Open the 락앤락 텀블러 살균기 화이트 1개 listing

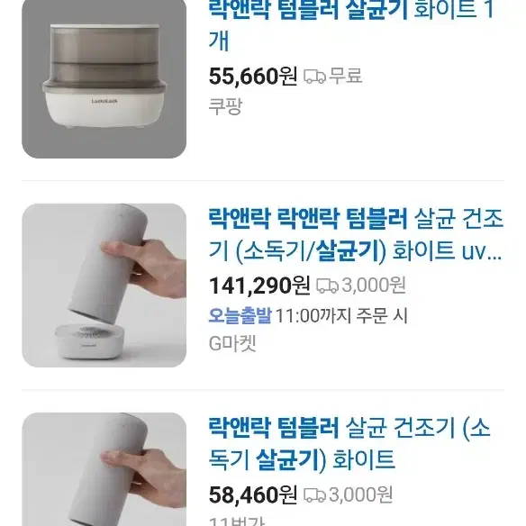(x=351, y=25)
